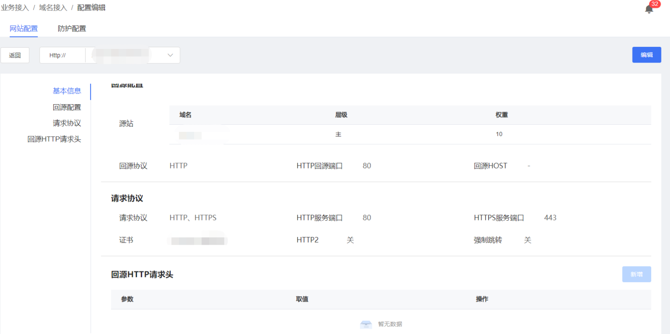Go to 业务接入 breadcrumb link
The width and height of the screenshot is (670, 334).
(15, 8)
